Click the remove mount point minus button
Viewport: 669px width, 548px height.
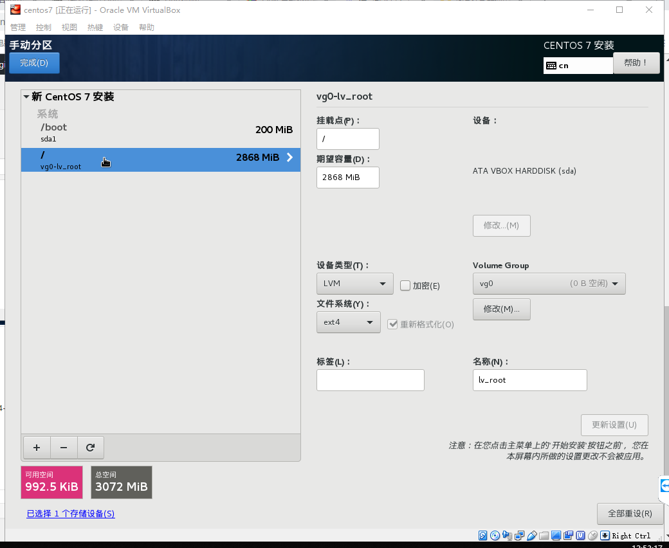point(64,448)
